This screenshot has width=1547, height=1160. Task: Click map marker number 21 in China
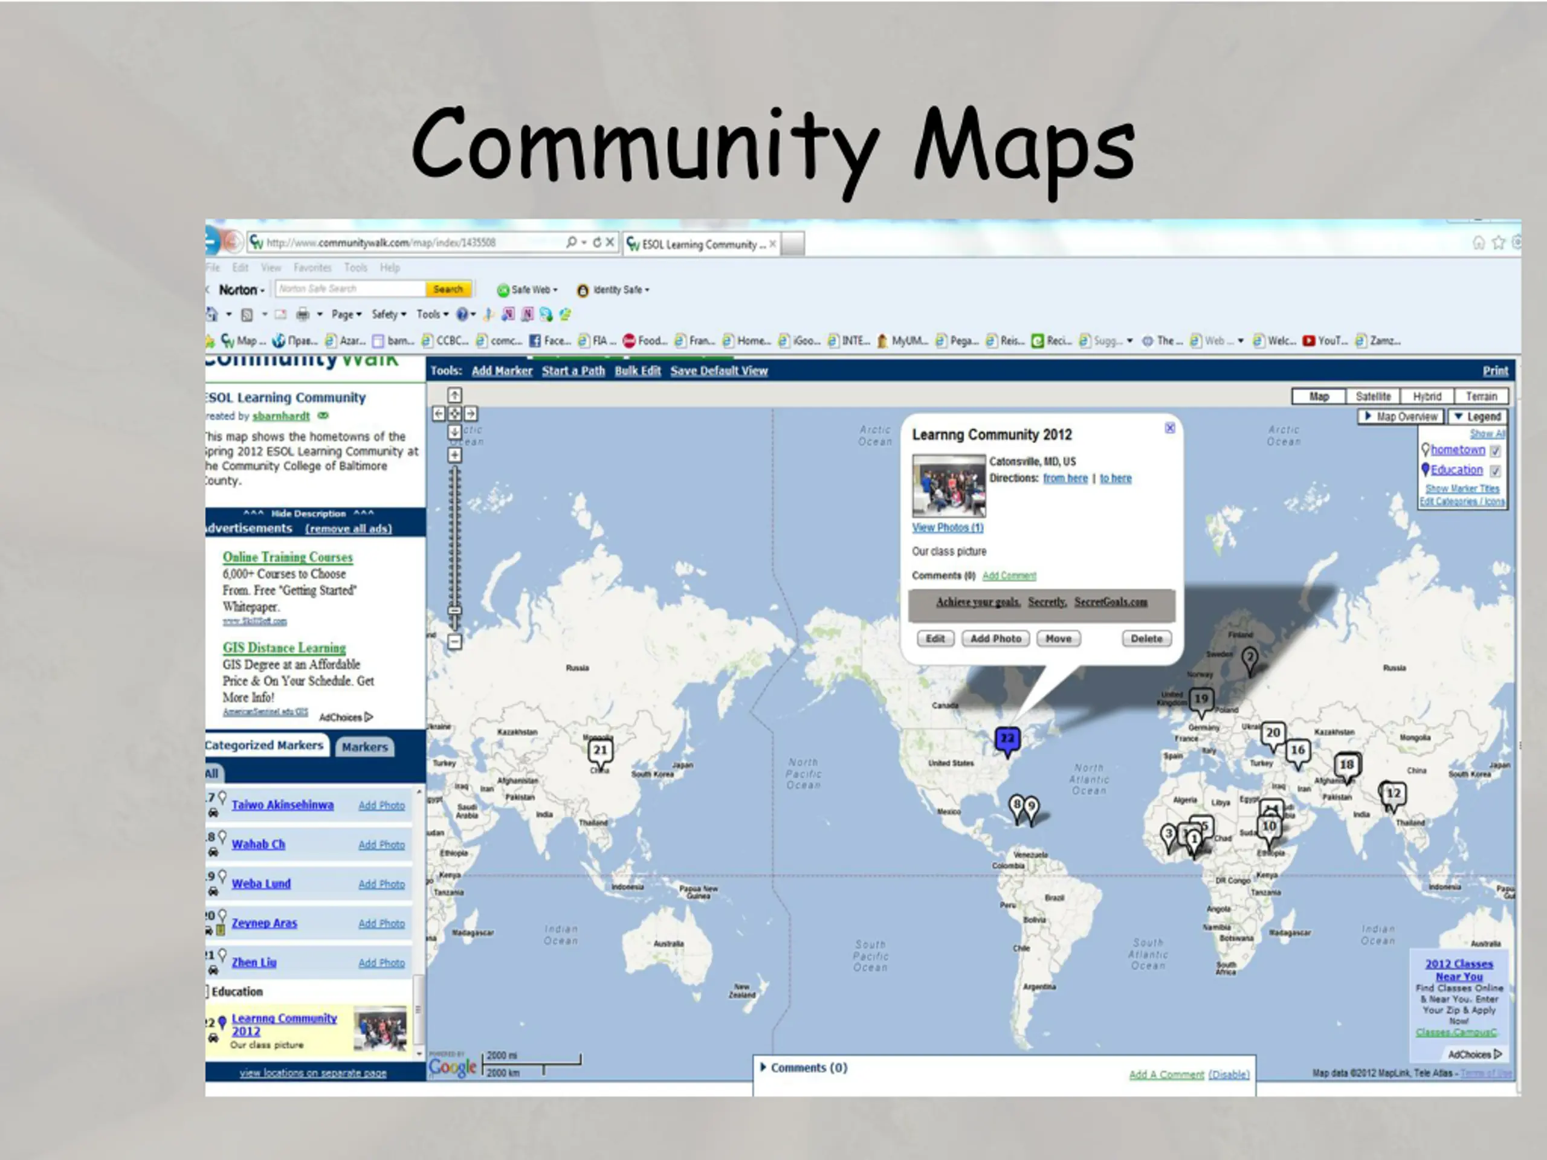[x=600, y=751]
